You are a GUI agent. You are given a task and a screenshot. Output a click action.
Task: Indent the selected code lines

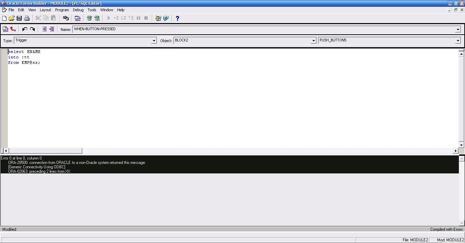[x=44, y=29]
